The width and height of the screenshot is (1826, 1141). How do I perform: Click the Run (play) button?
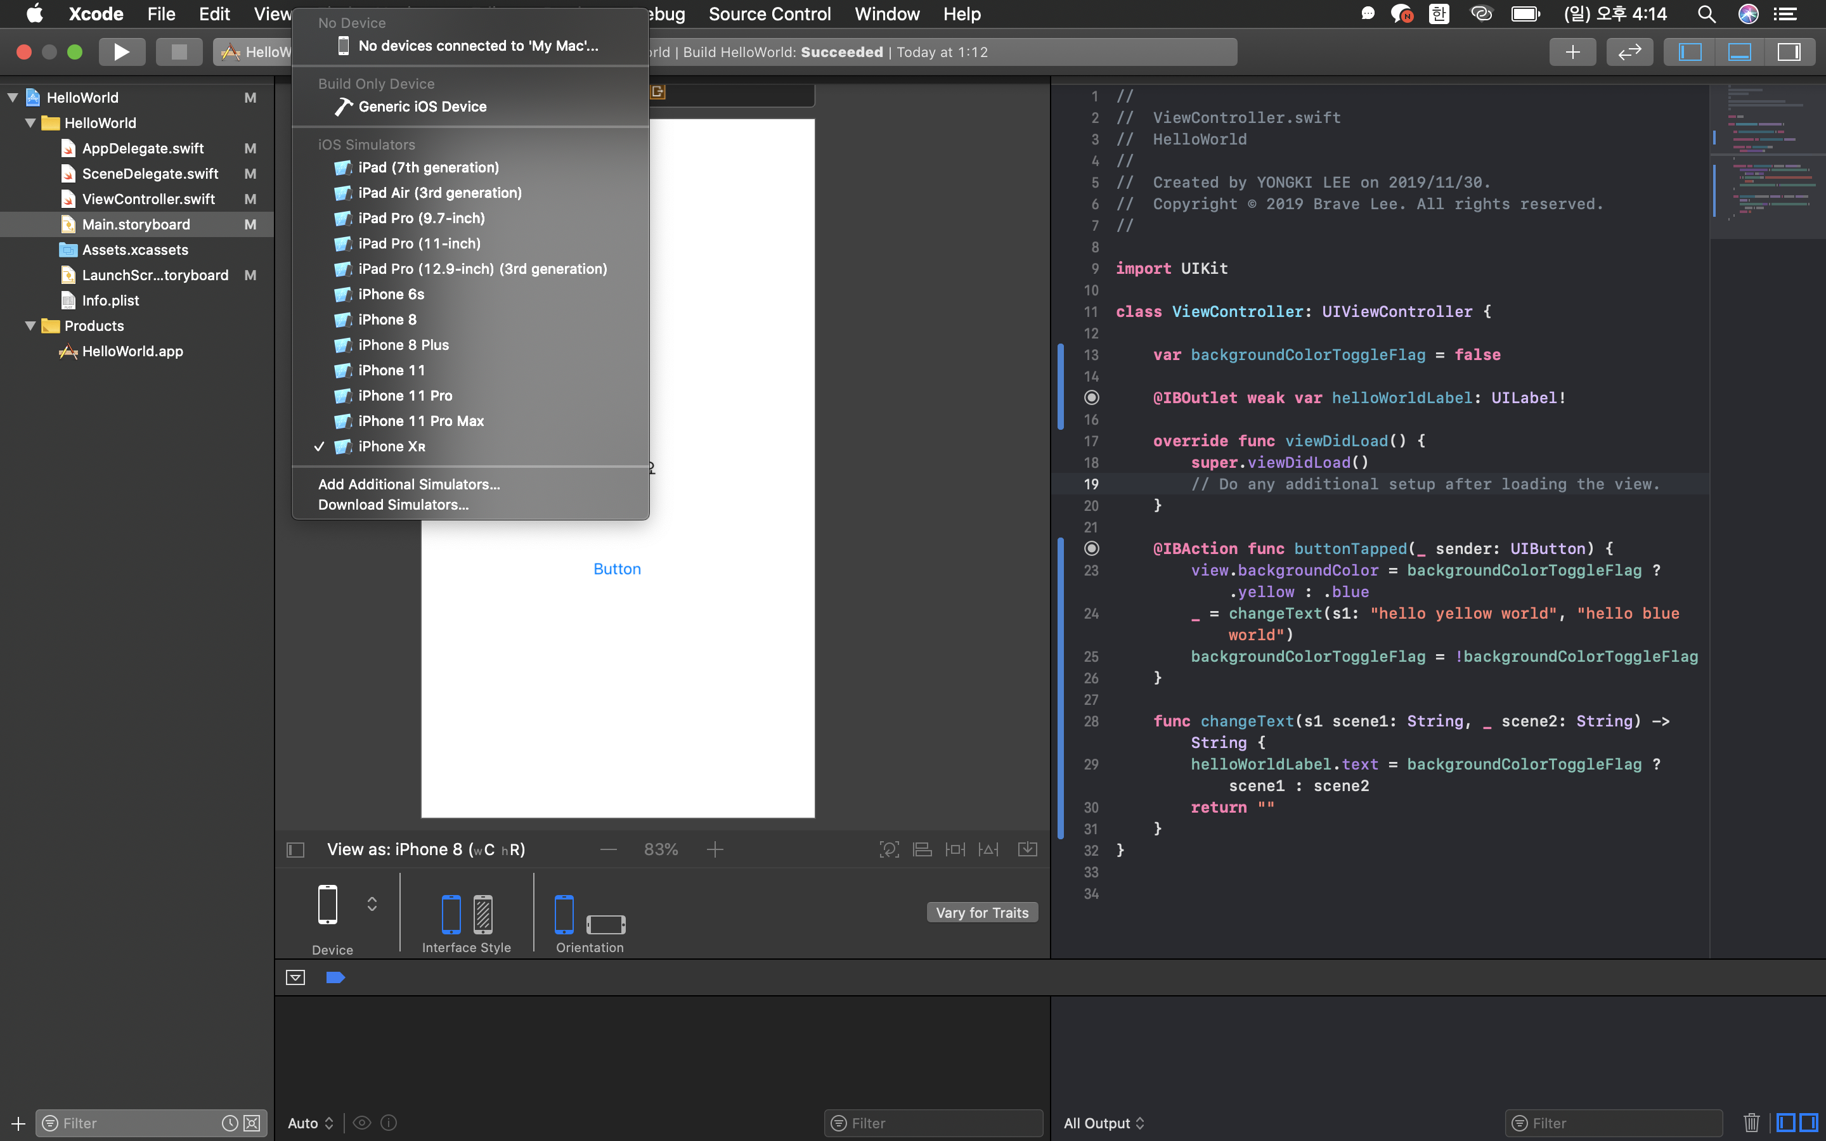(120, 52)
